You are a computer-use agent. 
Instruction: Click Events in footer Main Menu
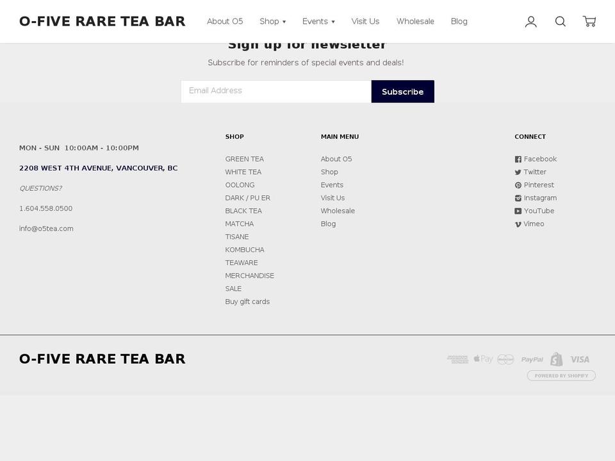coord(332,185)
